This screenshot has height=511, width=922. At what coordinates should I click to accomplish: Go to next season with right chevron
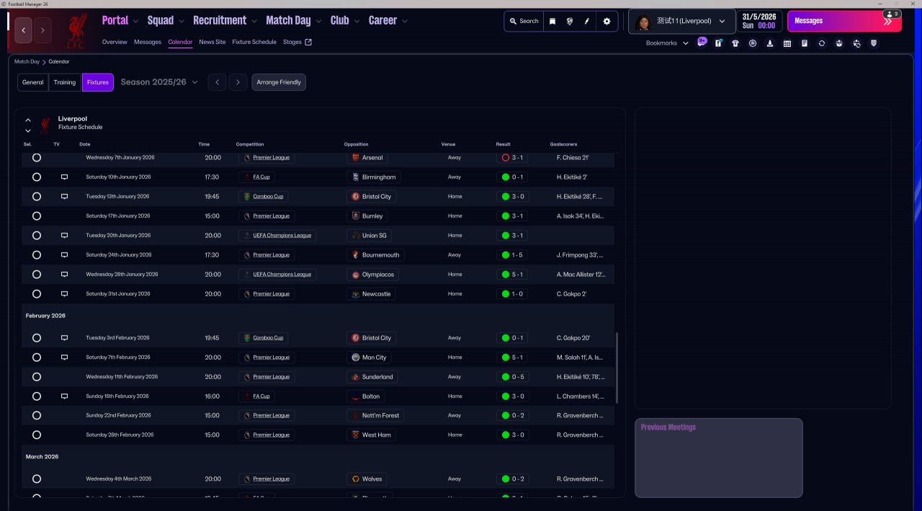238,82
